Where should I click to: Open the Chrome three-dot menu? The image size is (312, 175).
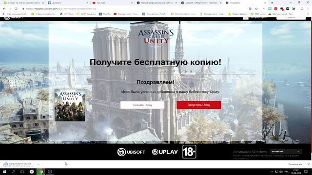click(x=308, y=9)
